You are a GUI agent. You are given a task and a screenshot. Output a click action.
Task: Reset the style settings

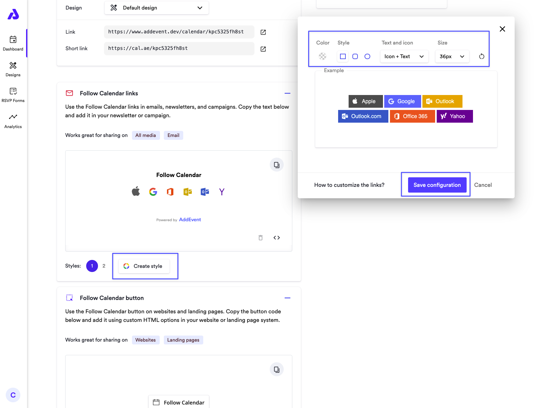pos(482,56)
